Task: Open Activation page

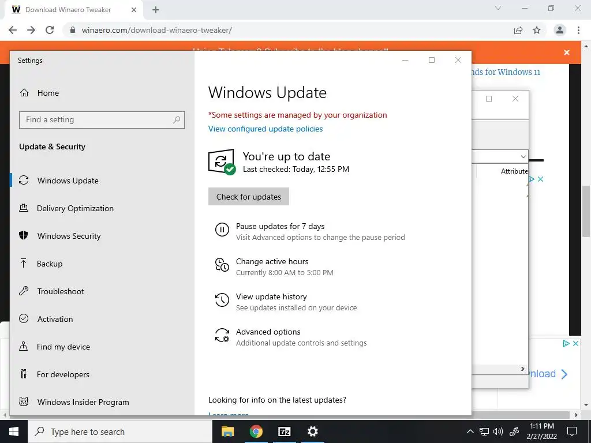Action: click(x=55, y=319)
